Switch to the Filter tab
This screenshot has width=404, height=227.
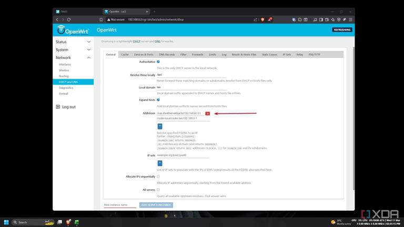183,55
